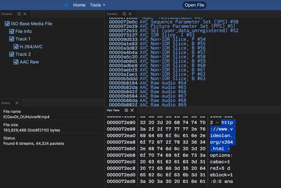The image size is (281, 188).
Task: Toggle the H.264/AVC stream checkbox
Action: [16, 47]
